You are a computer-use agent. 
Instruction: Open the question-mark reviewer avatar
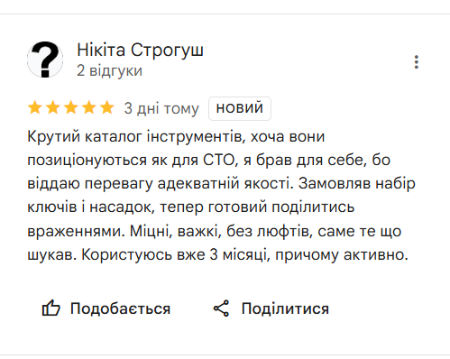(x=45, y=60)
